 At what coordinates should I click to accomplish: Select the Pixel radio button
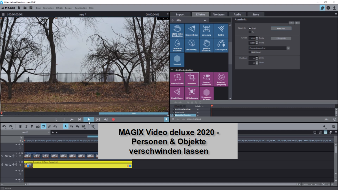tap(250, 28)
